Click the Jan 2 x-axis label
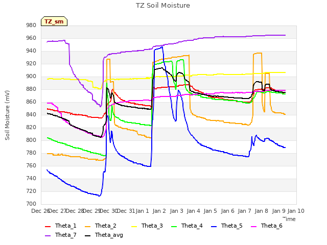 coord(159,211)
